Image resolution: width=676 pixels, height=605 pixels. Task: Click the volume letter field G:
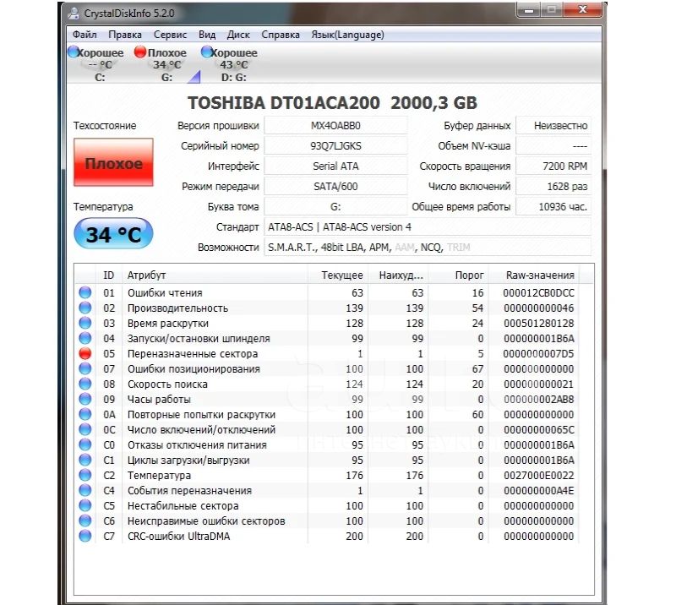[335, 206]
